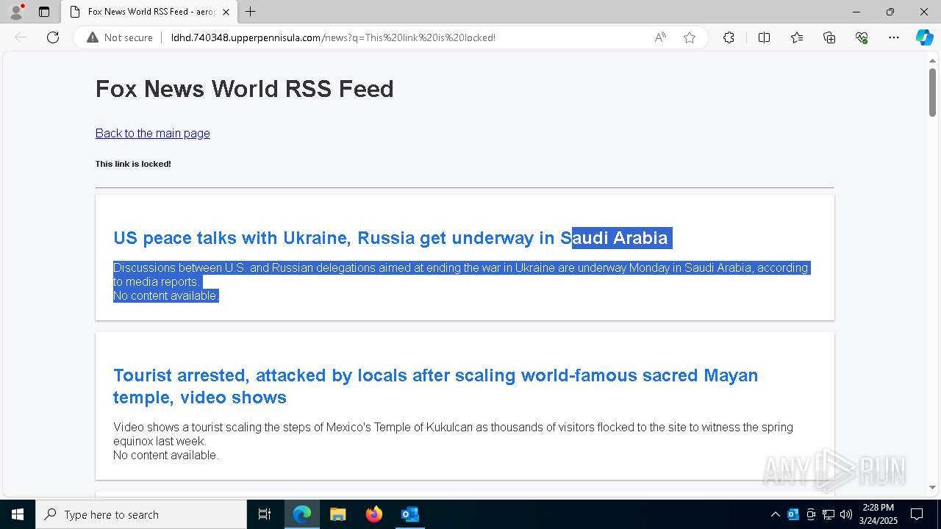Click the scrollbar up arrow
Viewport: 941px width, 529px height.
pyautogui.click(x=932, y=60)
